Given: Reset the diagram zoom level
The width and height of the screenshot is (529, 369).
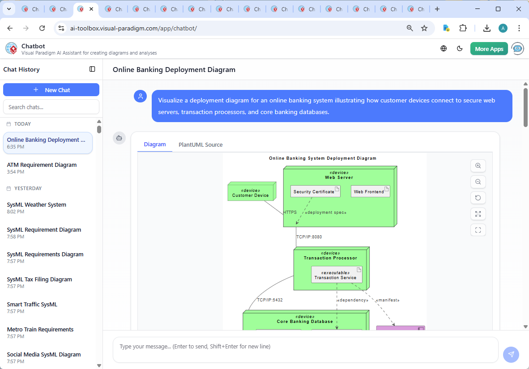Looking at the screenshot, I should click(x=478, y=198).
